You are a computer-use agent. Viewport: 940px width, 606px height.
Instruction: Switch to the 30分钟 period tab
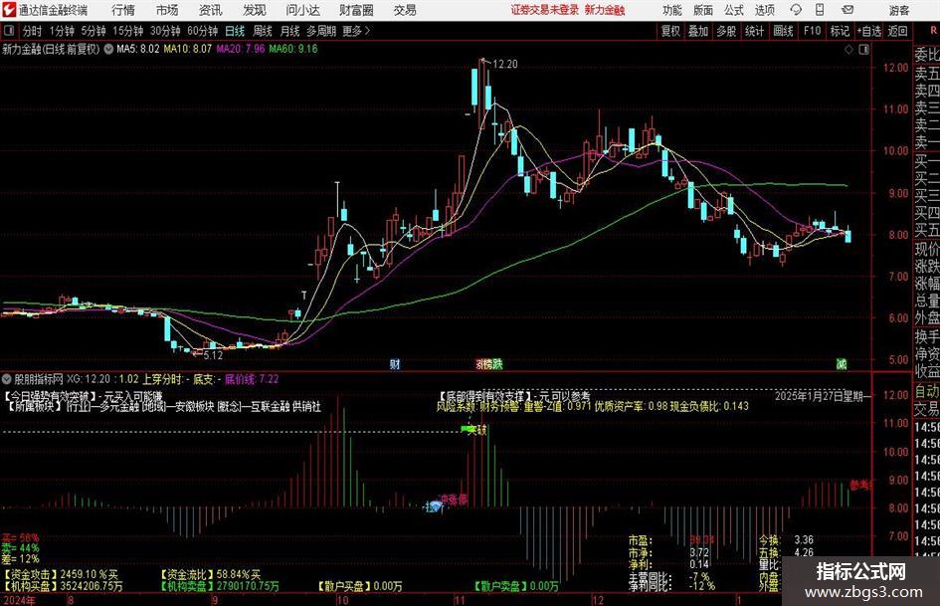point(165,31)
